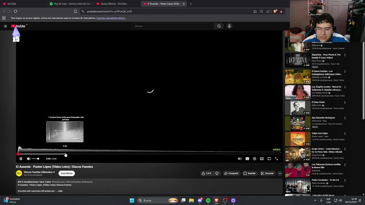Open site settings icon in address bar
This screenshot has width=365, height=205.
(x=83, y=11)
